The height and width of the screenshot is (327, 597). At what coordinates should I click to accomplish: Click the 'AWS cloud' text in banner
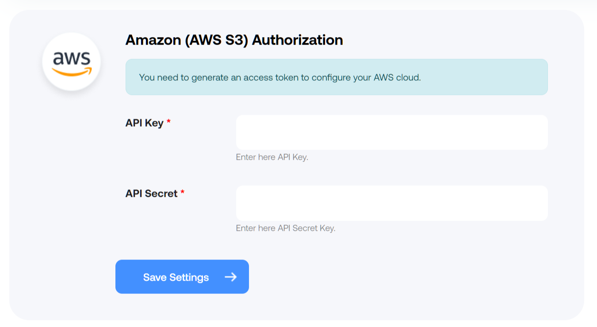397,78
